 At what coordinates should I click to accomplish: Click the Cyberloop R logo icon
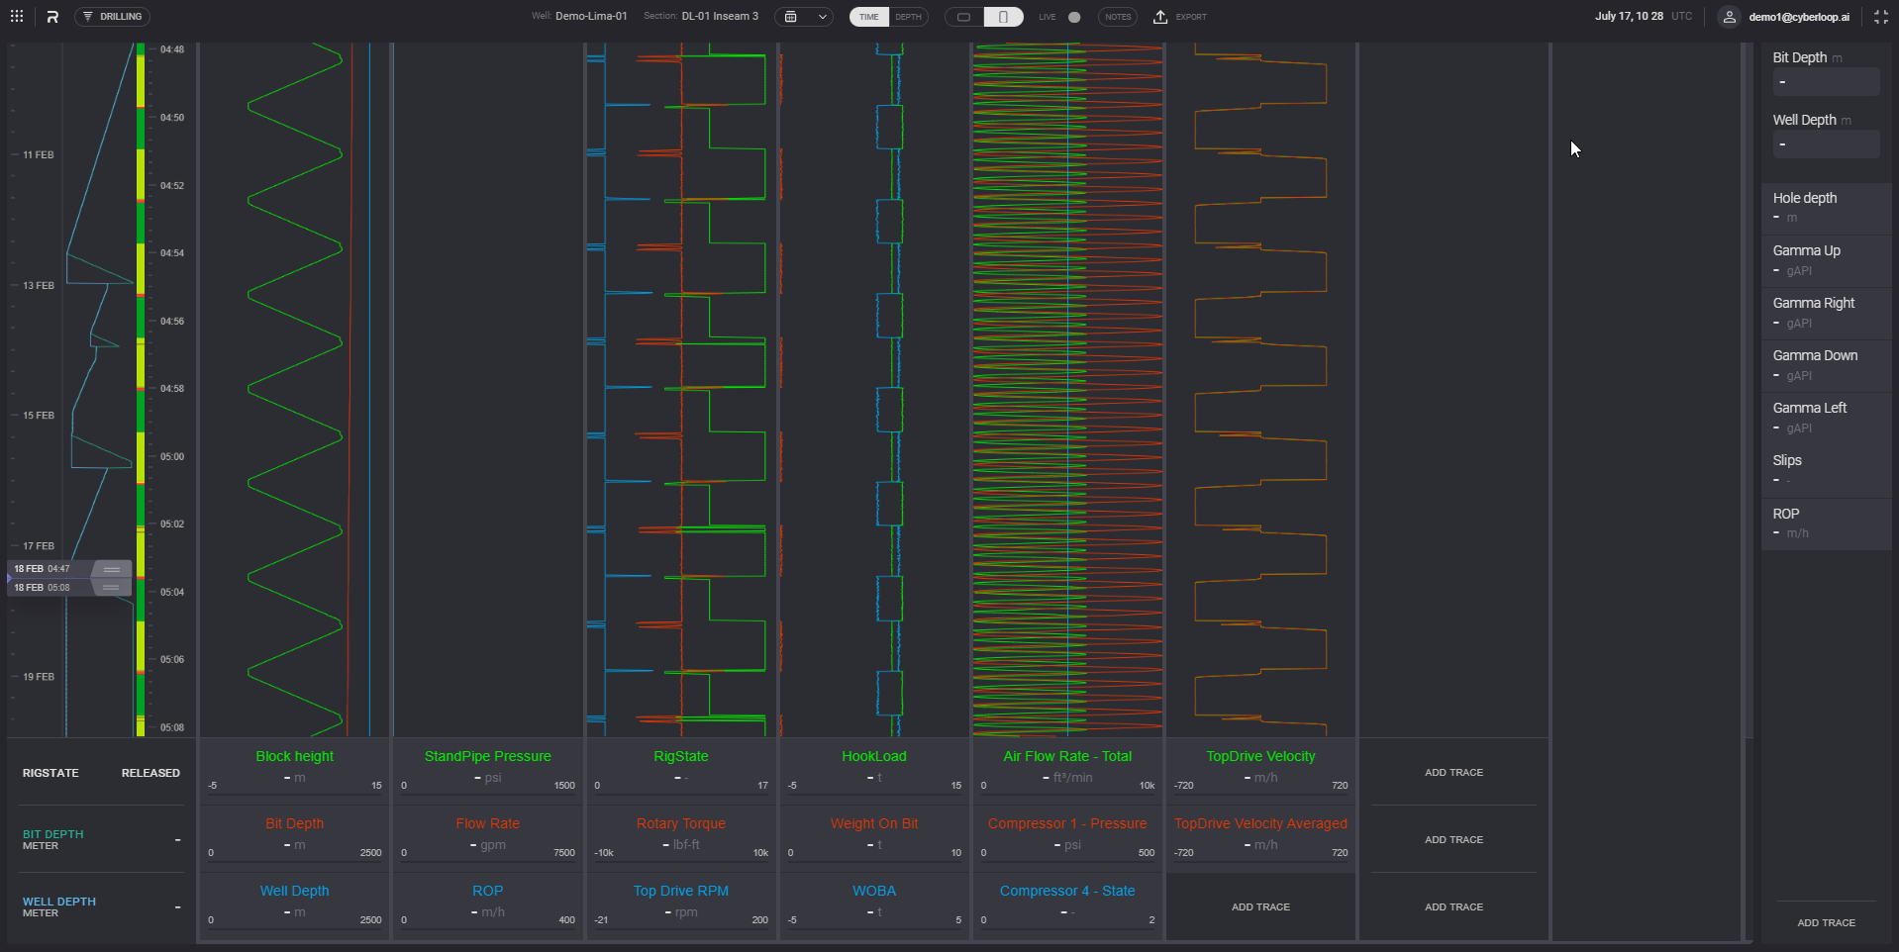tap(52, 17)
